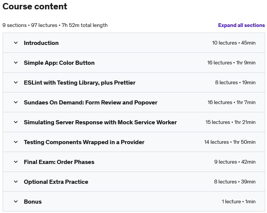Click the Final Exam: Order Phases chevron

(x=16, y=162)
